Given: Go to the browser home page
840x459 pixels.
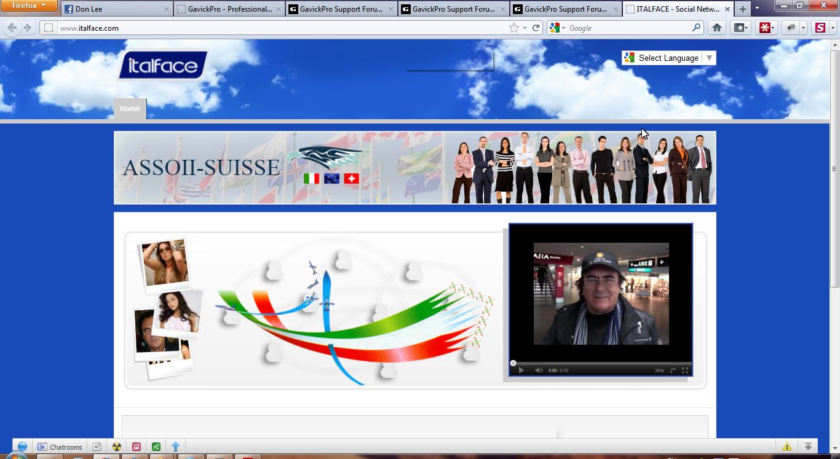Looking at the screenshot, I should coord(717,28).
